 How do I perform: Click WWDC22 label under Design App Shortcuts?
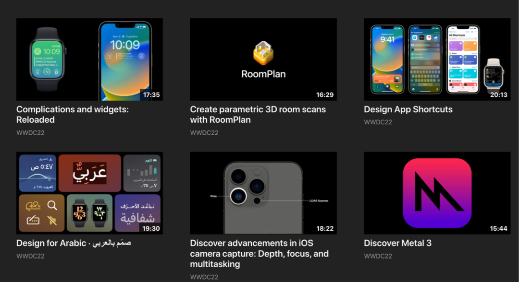pos(378,122)
